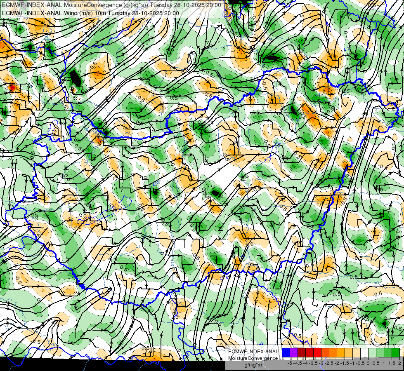Click the legend tick label '-5'
404x371 pixels.
290,364
